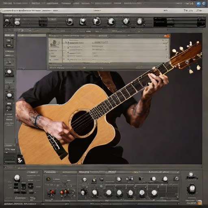
Task: Click the small yellow indicator icon in the lower effects panel
Action: click(x=48, y=179)
